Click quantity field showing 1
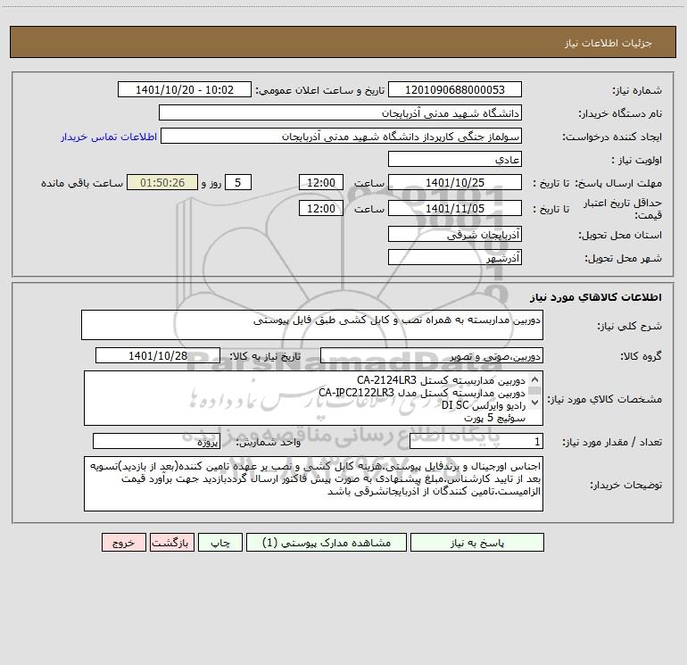 [x=476, y=441]
